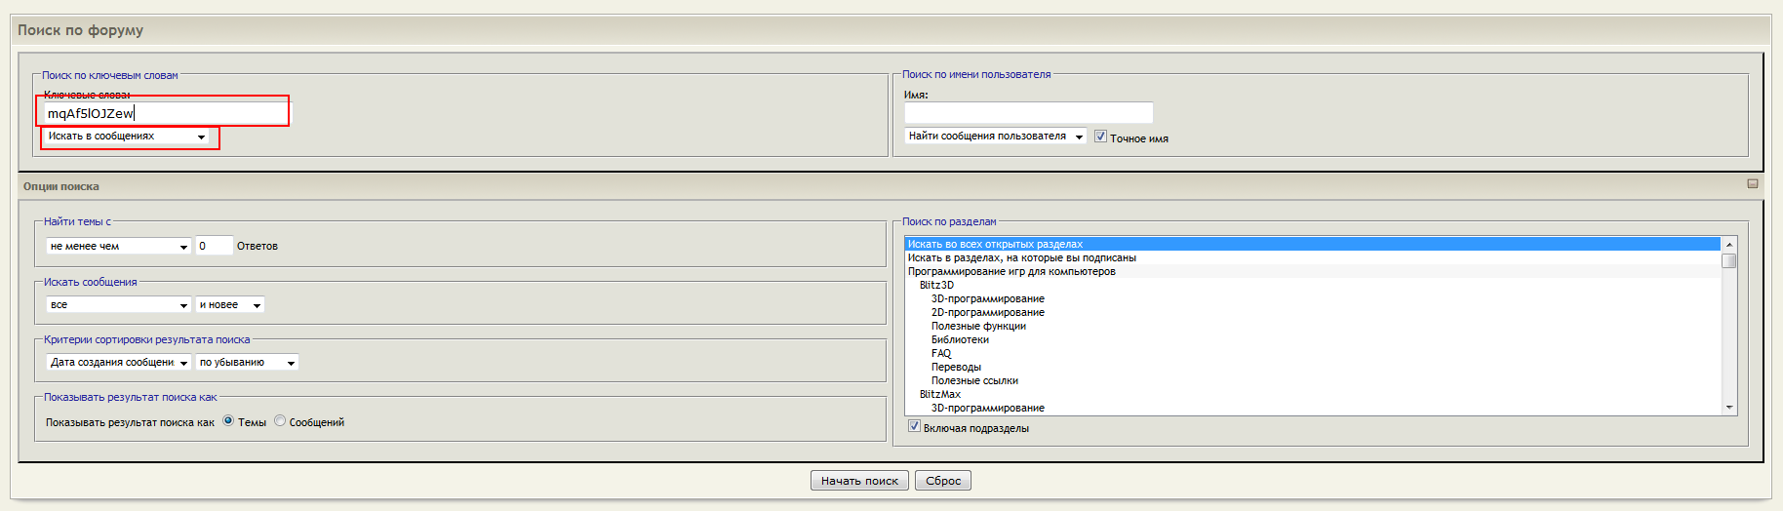Select the Сообщений radio button

[280, 421]
